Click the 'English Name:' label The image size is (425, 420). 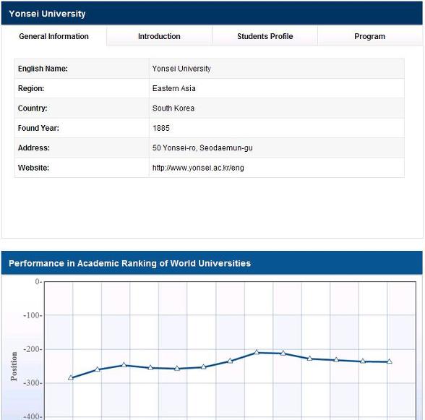click(x=43, y=69)
